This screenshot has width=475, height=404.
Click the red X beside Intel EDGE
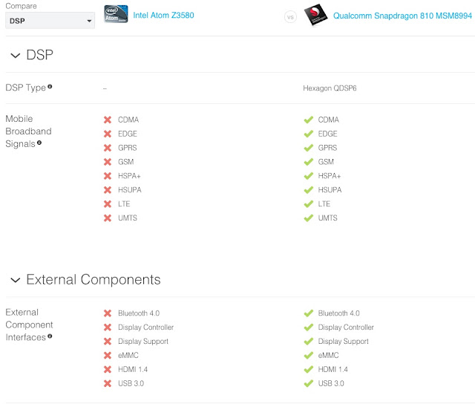click(108, 134)
